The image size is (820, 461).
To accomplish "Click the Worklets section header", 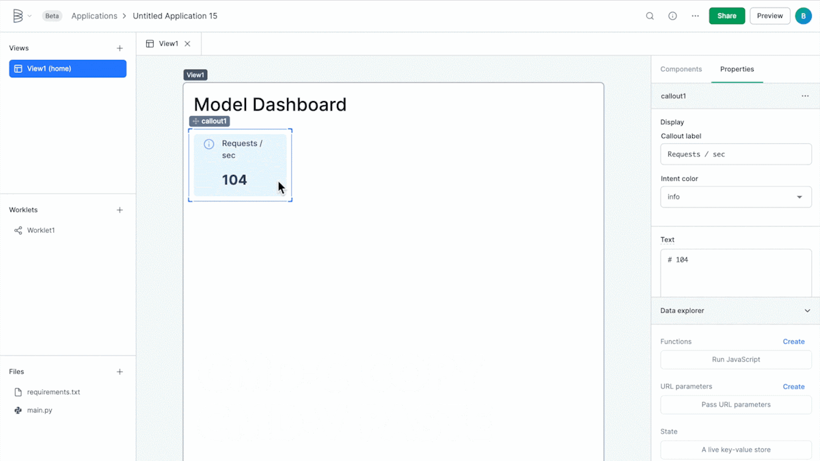I will (x=23, y=210).
